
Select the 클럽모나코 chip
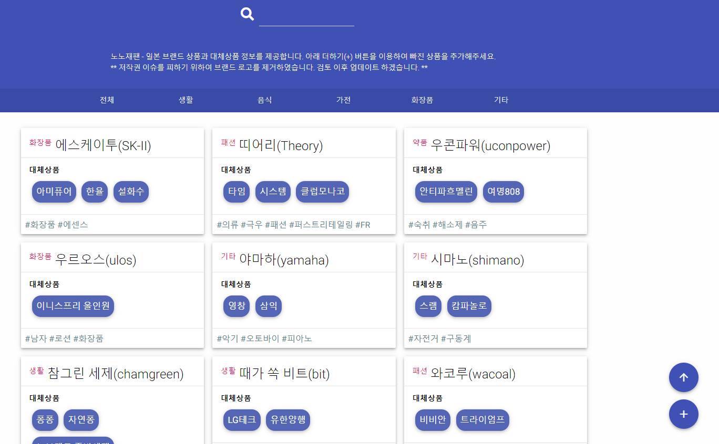(x=322, y=192)
